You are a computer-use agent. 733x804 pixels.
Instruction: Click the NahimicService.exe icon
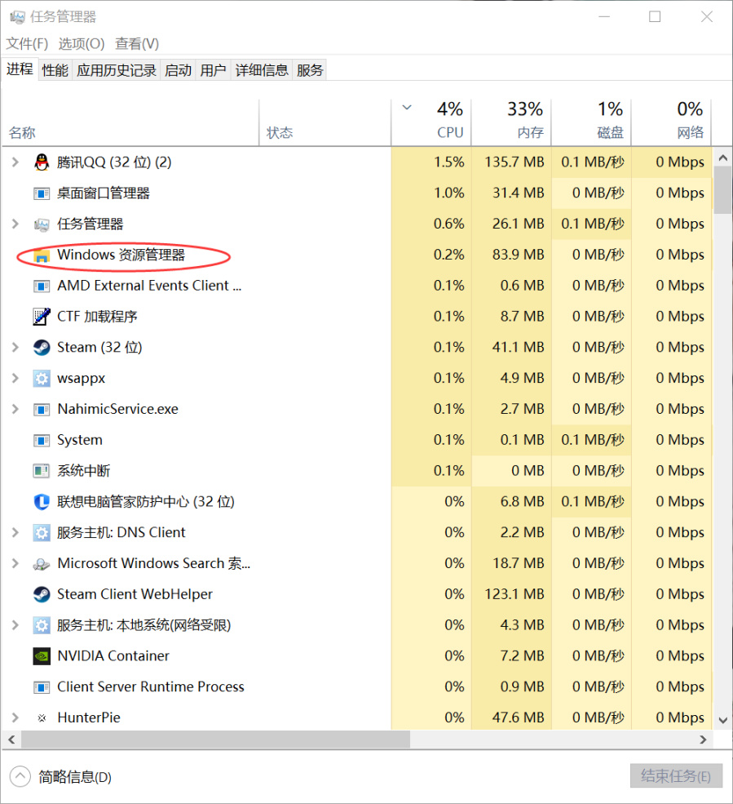click(42, 409)
